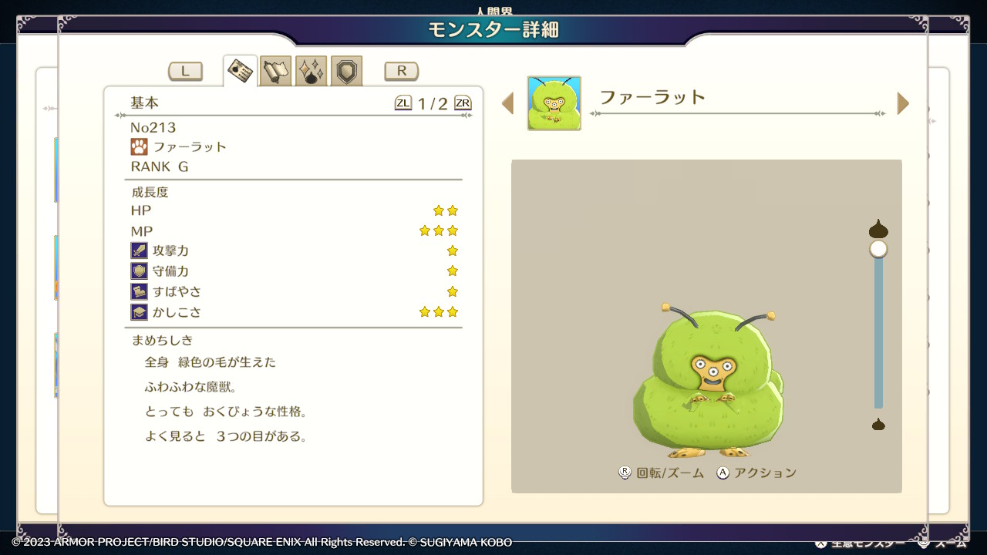Click the R shoulder button icon
987x555 pixels.
click(401, 71)
